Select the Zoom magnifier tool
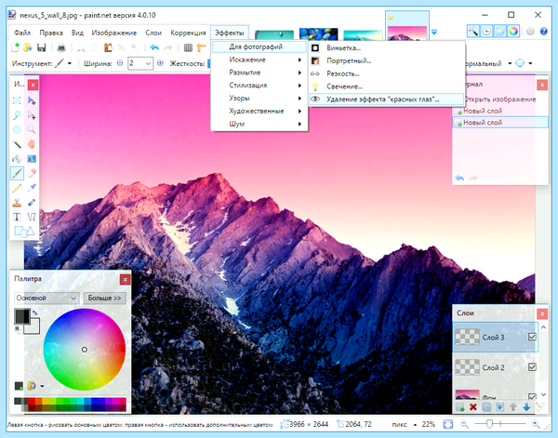The image size is (558, 438). pos(32,129)
